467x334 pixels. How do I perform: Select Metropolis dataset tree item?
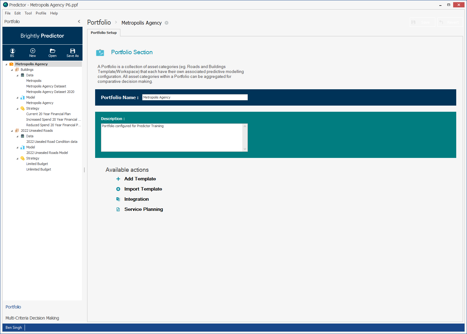click(x=34, y=81)
